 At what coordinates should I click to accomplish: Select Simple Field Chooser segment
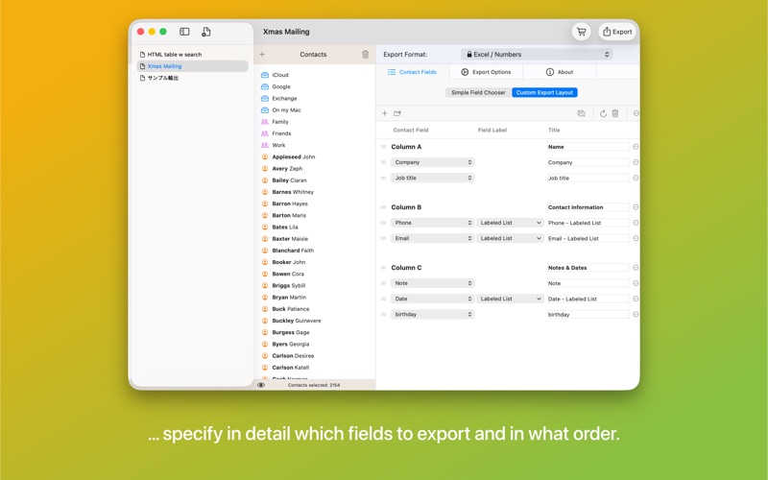[478, 92]
